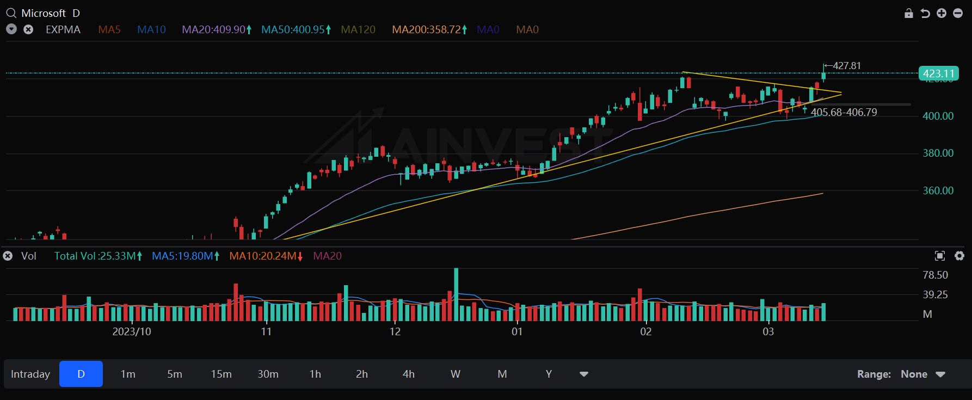
Task: Click the 423.11 current price tag
Action: click(938, 73)
